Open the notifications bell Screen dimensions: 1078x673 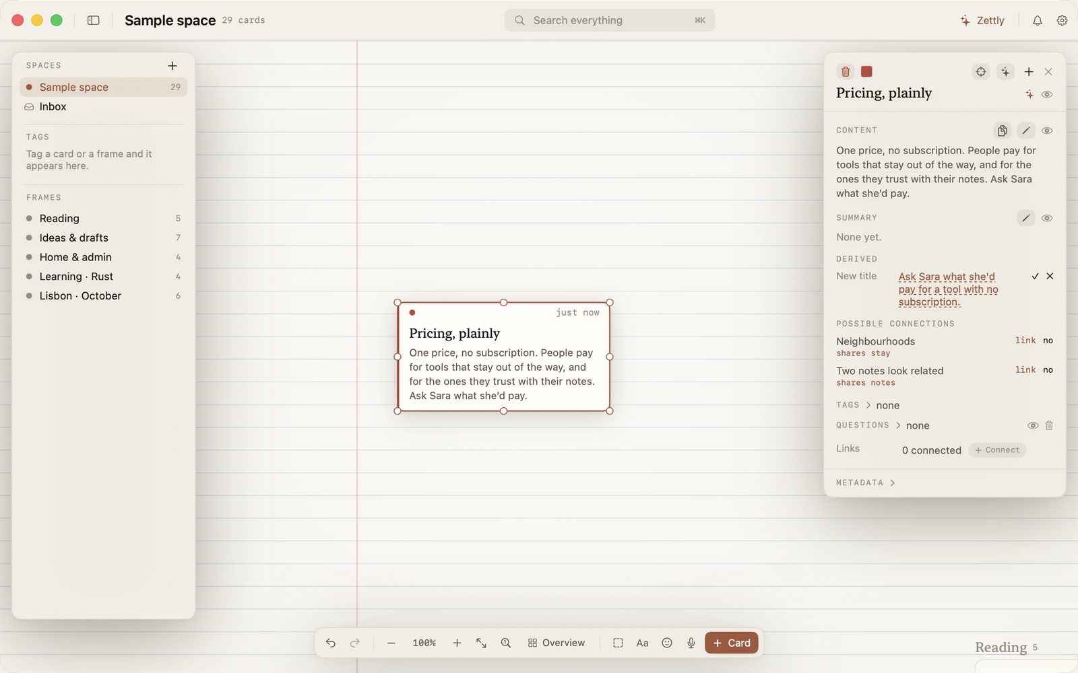tap(1038, 20)
